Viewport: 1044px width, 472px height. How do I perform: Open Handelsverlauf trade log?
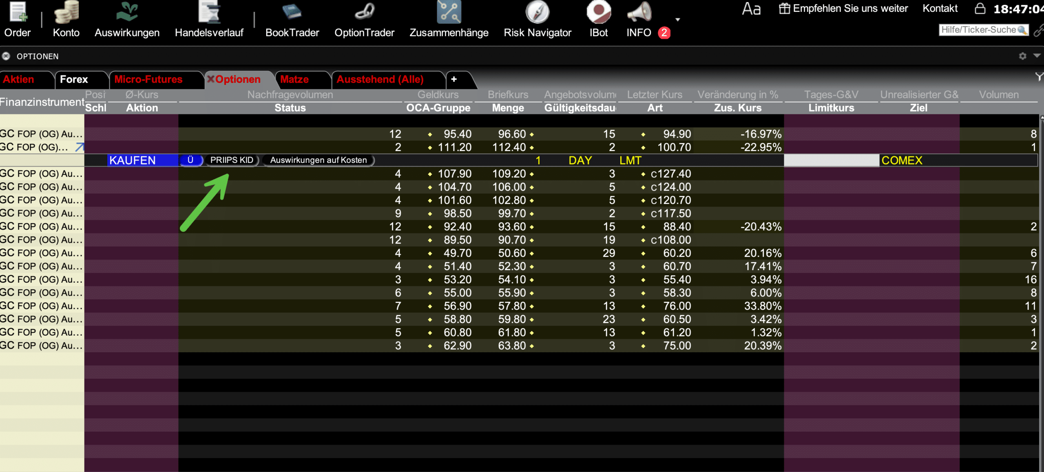[x=209, y=20]
